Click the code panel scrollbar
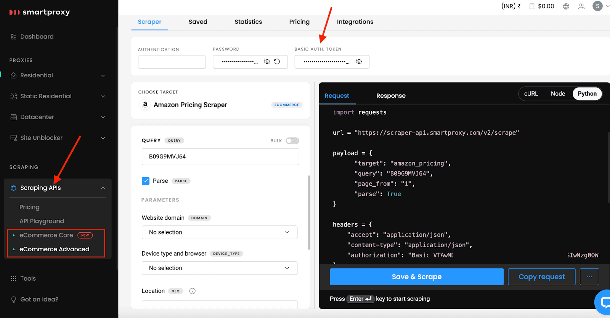Image resolution: width=610 pixels, height=318 pixels. coord(609,168)
